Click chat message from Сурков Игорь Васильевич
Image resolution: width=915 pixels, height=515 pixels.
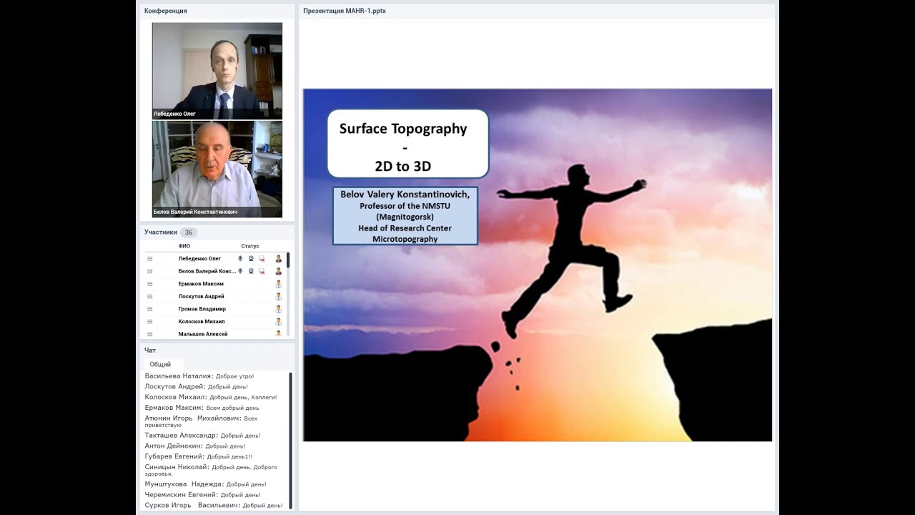tap(214, 505)
